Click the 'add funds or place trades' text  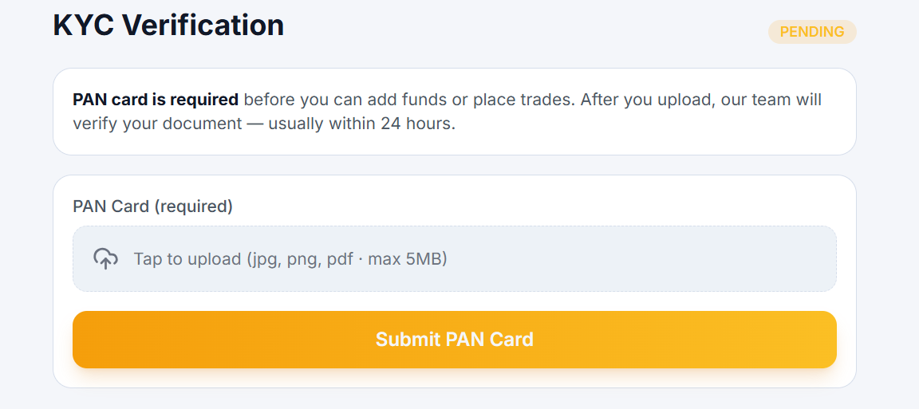[x=469, y=100]
